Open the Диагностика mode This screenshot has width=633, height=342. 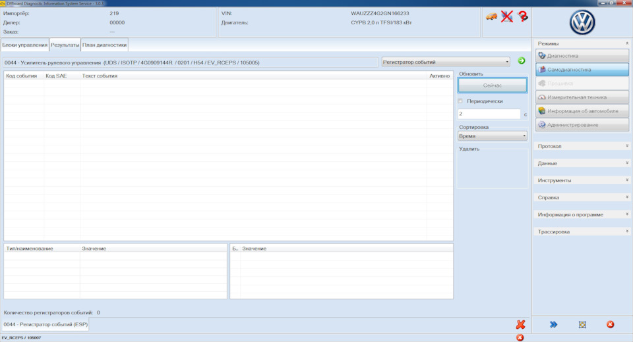pyautogui.click(x=582, y=56)
